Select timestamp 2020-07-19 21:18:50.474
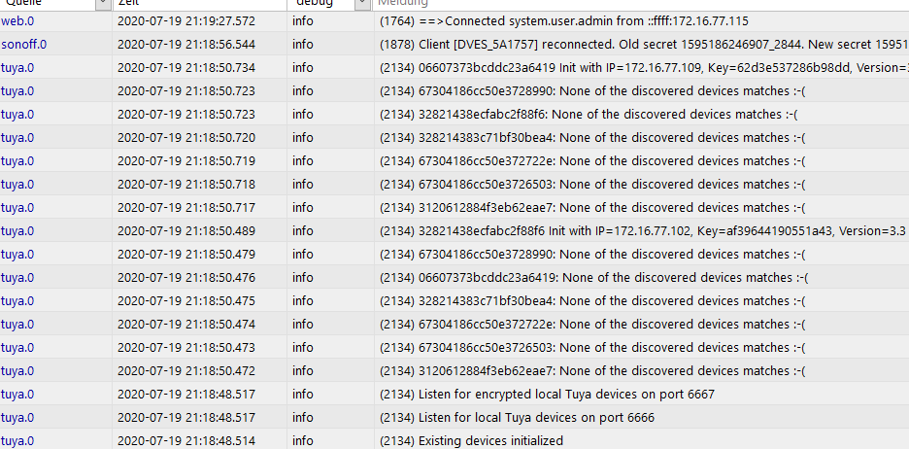 pos(186,325)
